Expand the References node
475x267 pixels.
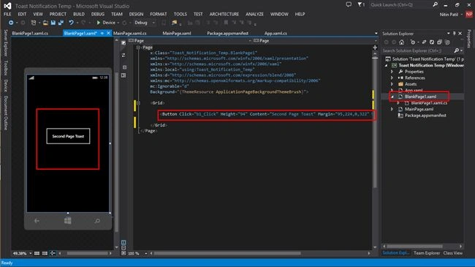pyautogui.click(x=392, y=78)
